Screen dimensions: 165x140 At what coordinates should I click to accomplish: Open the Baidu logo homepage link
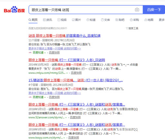[x=14, y=10]
